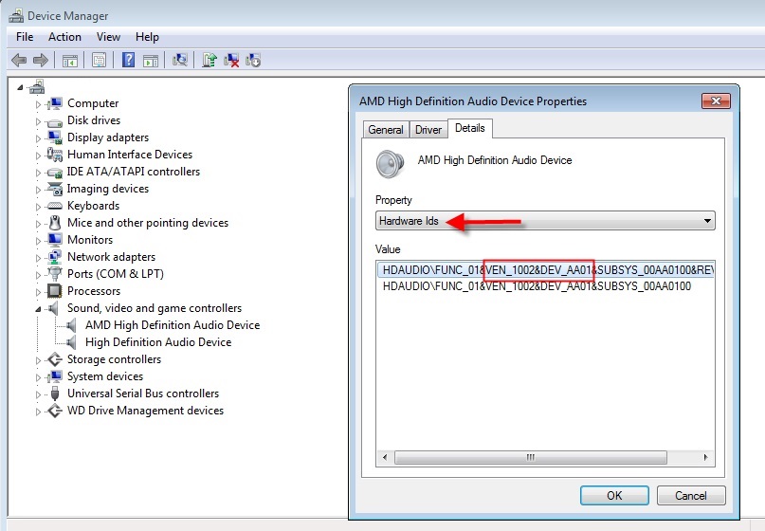Click the Mice and pointing devices icon
Viewport: 765px width, 531px height.
tap(55, 223)
